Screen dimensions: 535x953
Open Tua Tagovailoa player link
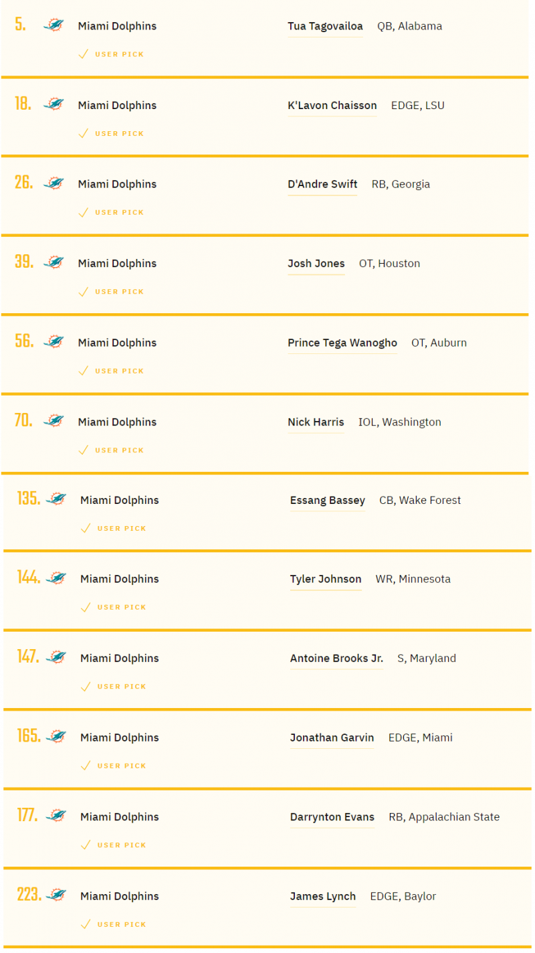[325, 26]
